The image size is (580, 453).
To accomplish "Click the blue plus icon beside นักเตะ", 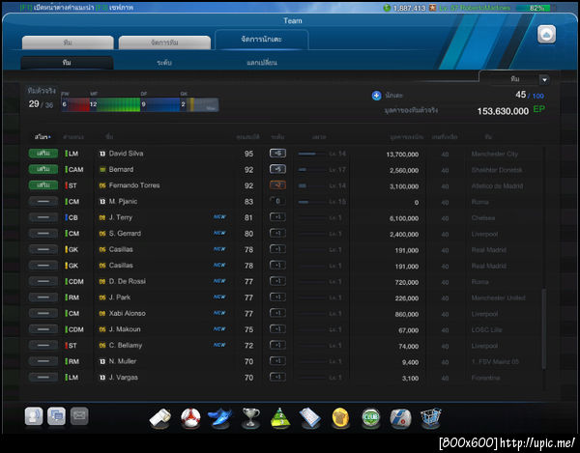I will pyautogui.click(x=376, y=96).
